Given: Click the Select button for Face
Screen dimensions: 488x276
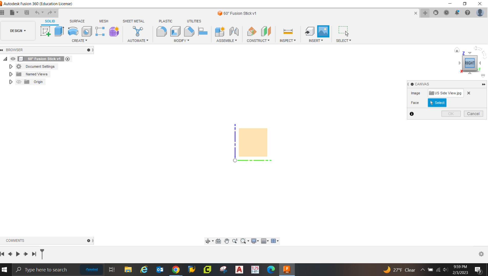Looking at the screenshot, I should (437, 102).
